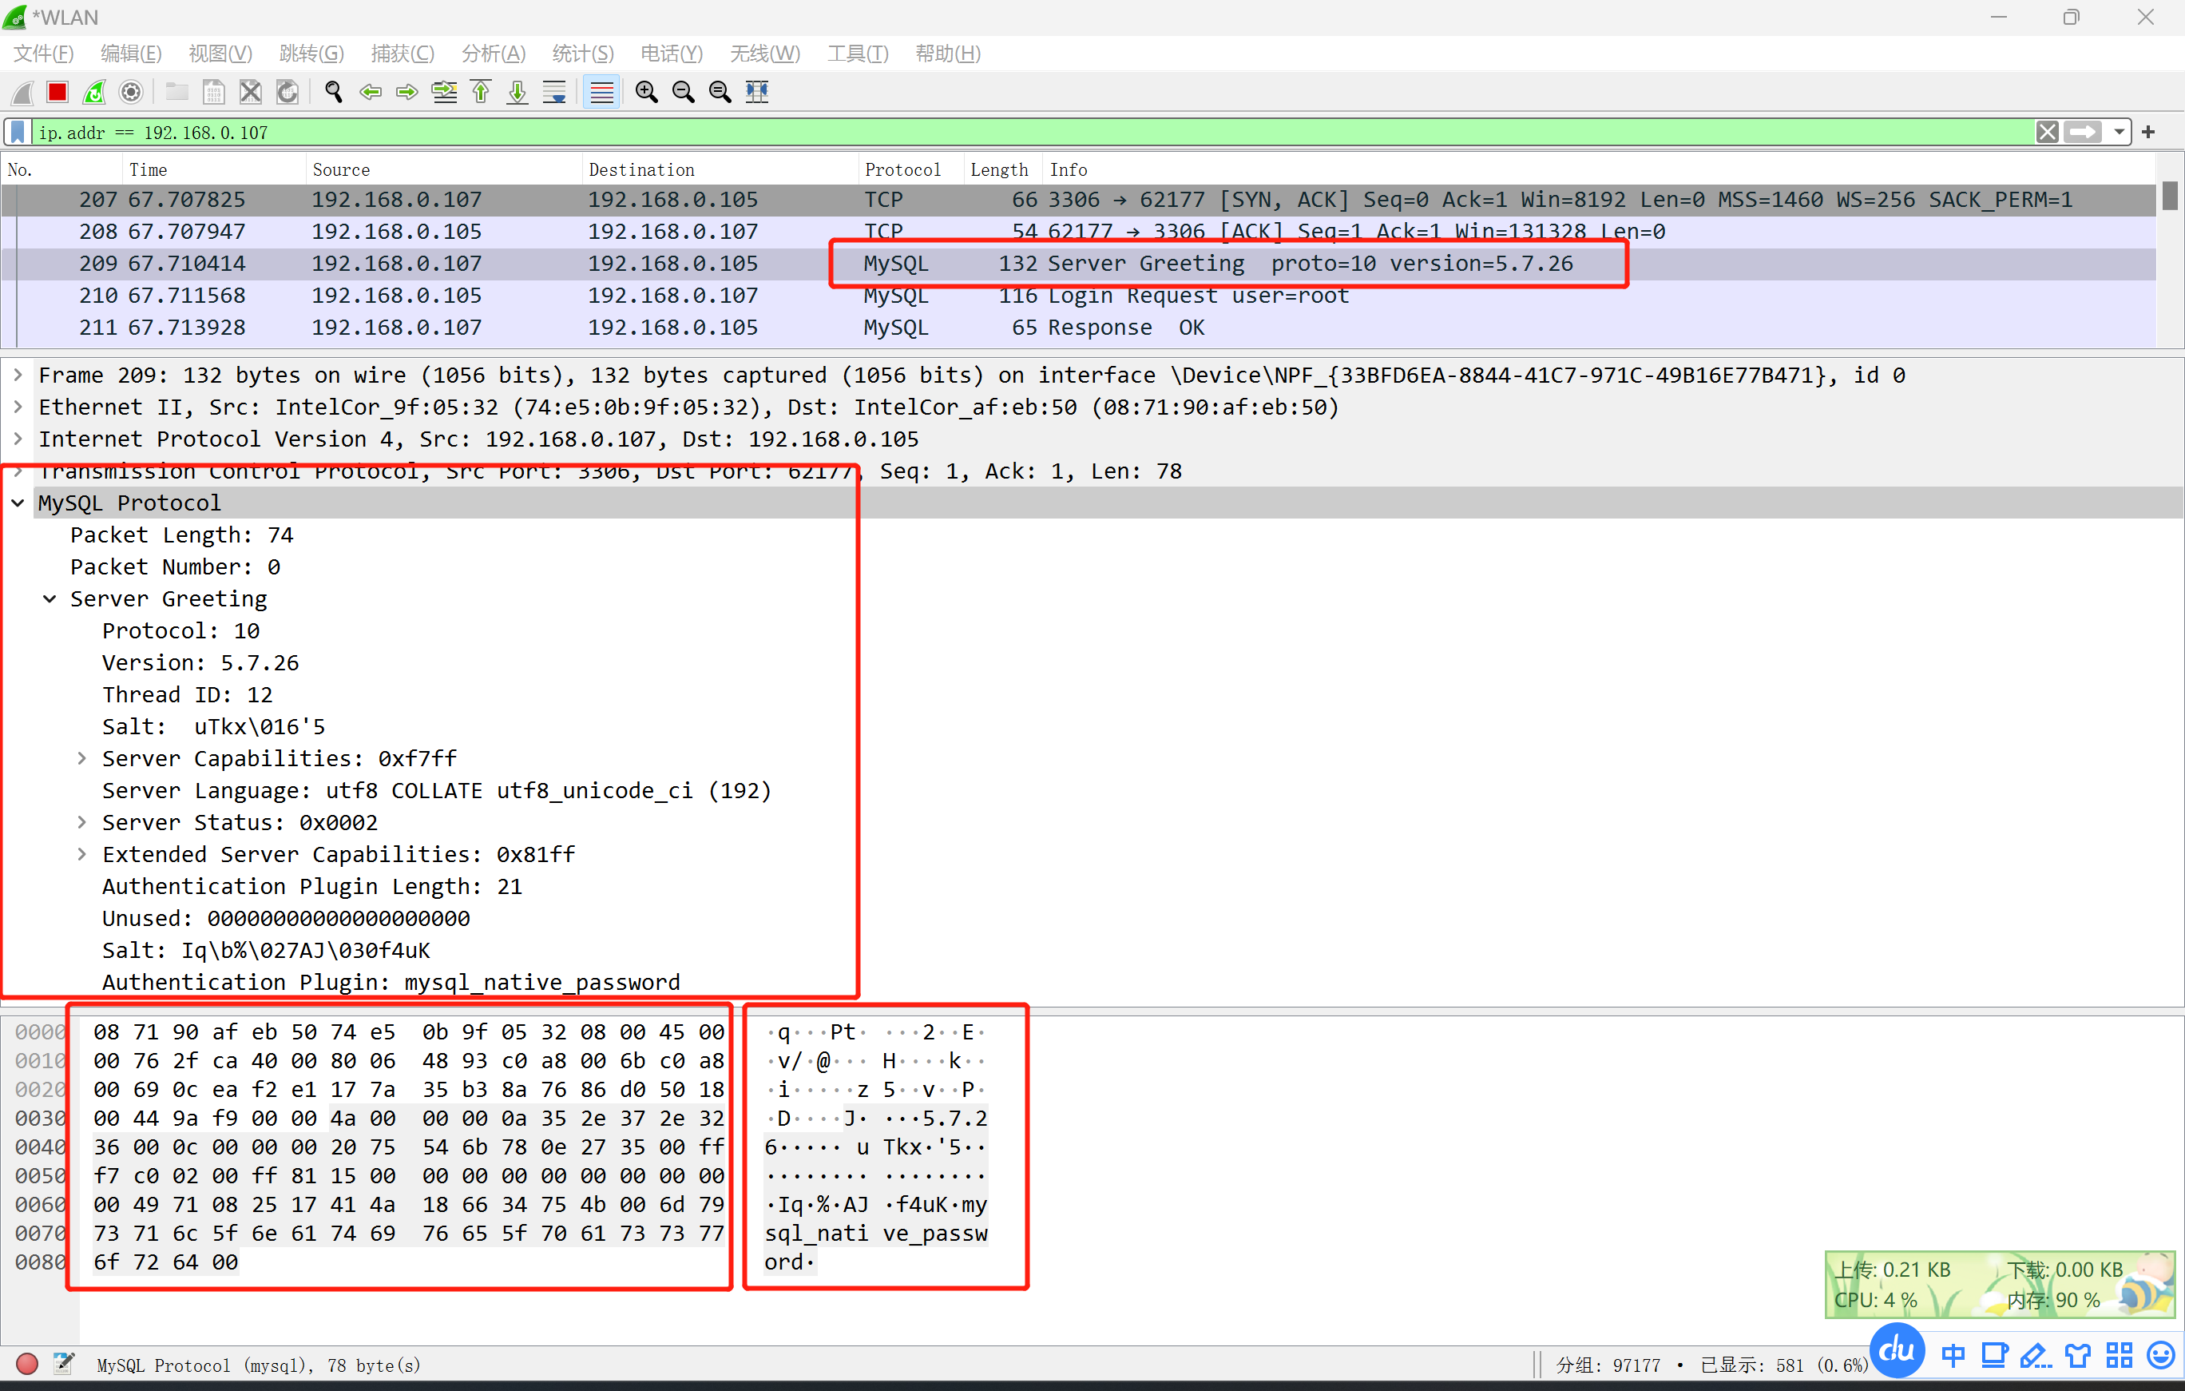This screenshot has height=1391, width=2185.
Task: Switch input language with the 中 button
Action: (x=1953, y=1356)
